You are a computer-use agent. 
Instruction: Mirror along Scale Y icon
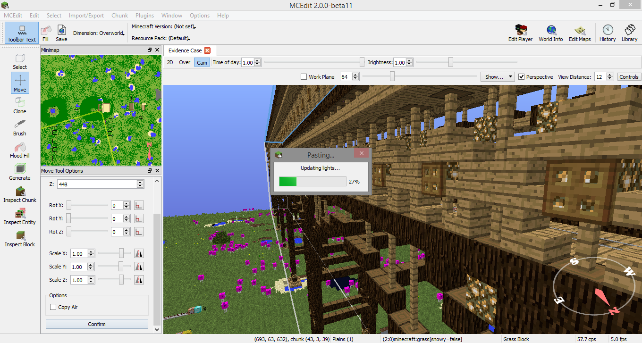click(139, 267)
